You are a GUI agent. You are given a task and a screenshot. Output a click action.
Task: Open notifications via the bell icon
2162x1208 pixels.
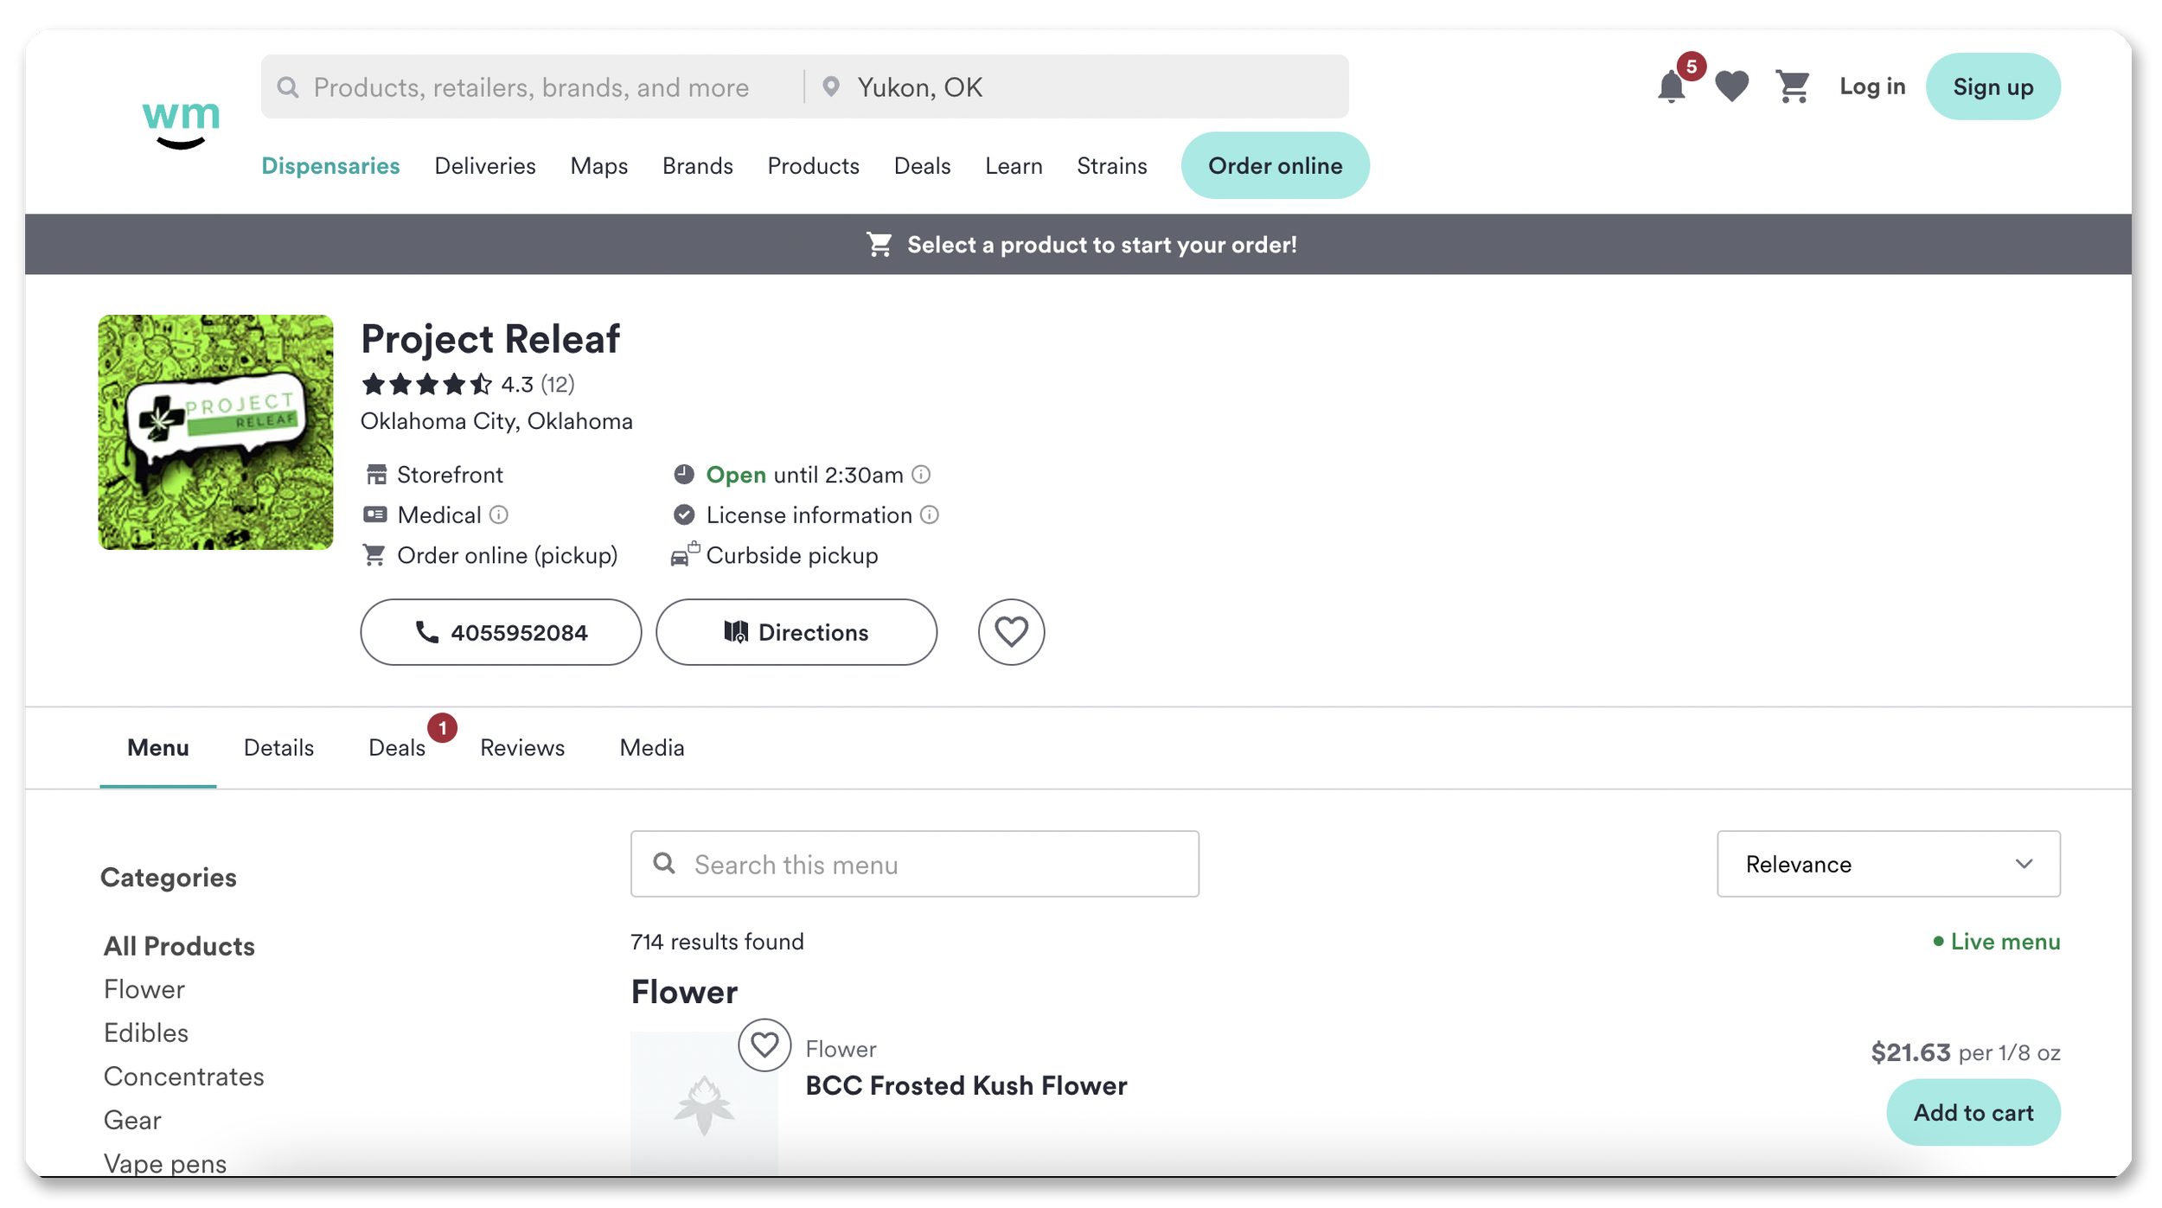click(x=1671, y=86)
